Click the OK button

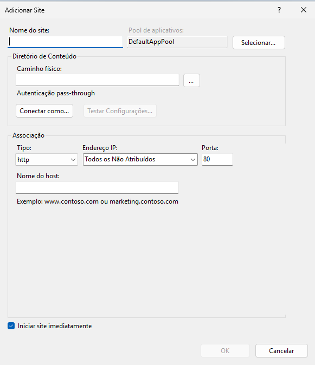pyautogui.click(x=225, y=350)
